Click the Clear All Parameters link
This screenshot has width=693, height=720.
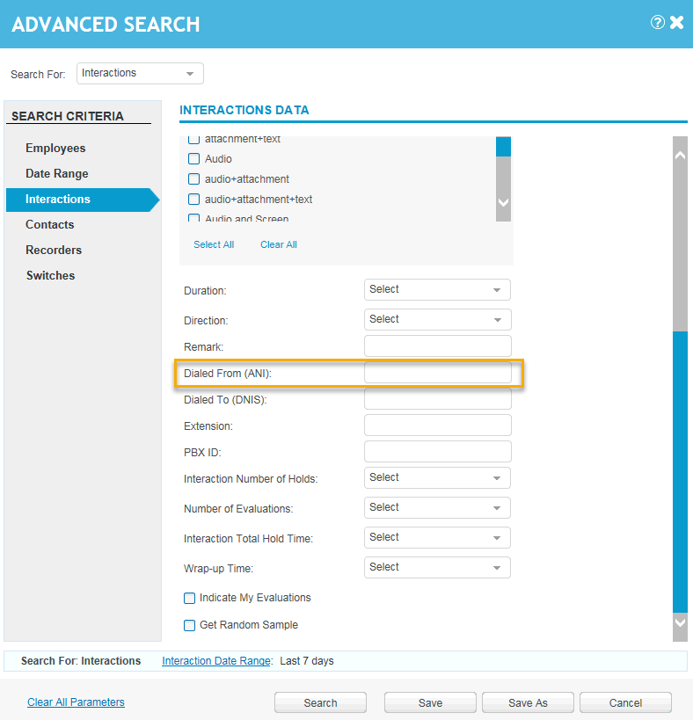(76, 702)
